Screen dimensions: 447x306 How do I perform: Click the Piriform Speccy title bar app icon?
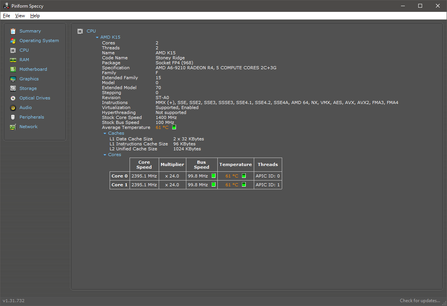point(6,6)
